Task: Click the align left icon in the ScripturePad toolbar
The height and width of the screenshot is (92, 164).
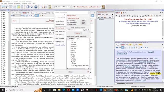Action: (132, 16)
